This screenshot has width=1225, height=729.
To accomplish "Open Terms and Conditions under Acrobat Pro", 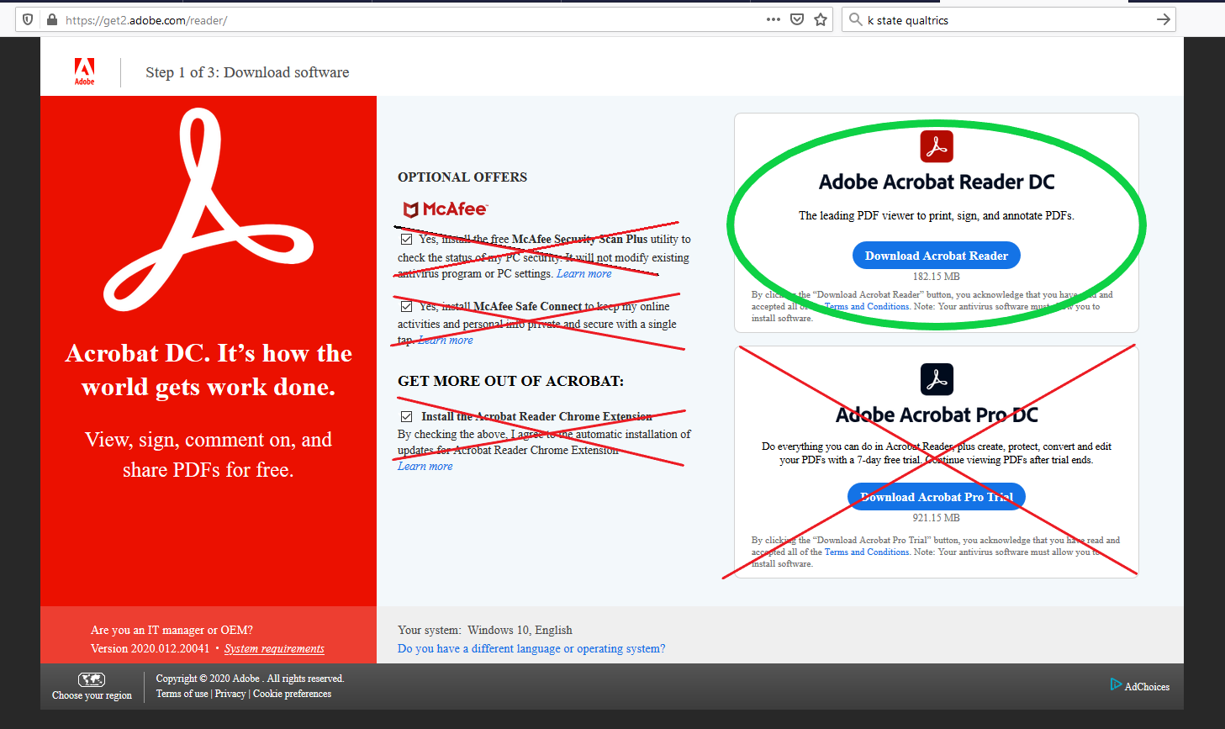I will 867,552.
